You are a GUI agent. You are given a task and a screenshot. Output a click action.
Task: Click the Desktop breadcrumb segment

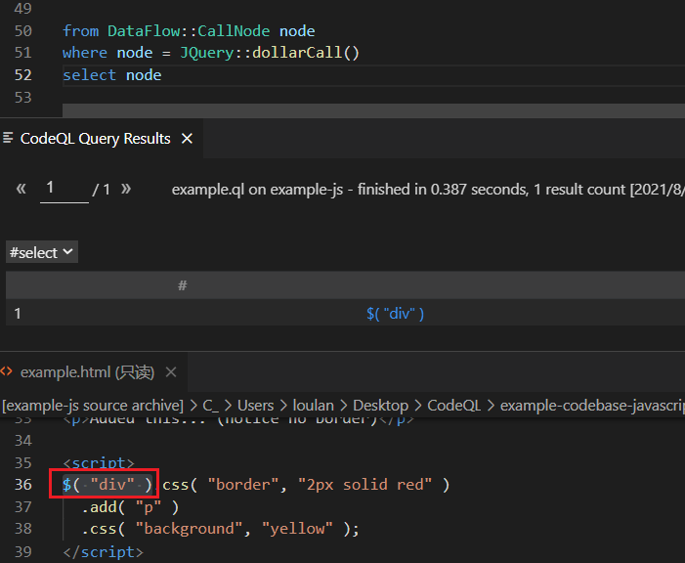[380, 406]
